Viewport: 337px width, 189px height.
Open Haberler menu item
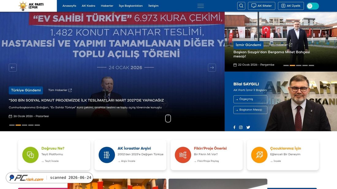pyautogui.click(x=107, y=6)
